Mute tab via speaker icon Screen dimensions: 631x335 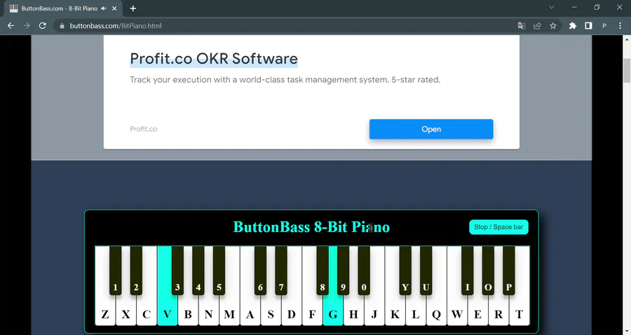tap(104, 8)
